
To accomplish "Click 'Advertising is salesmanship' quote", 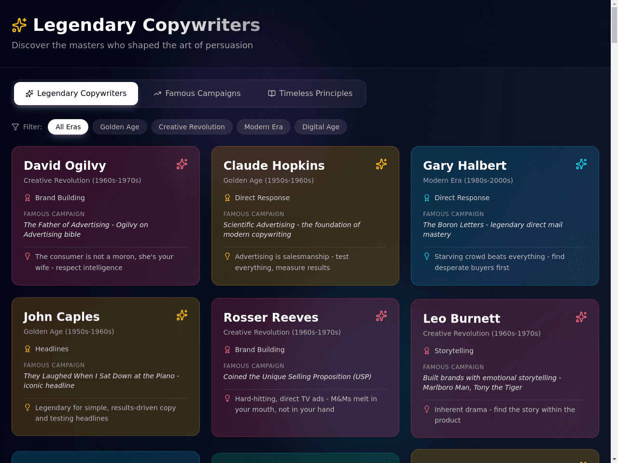I will click(292, 262).
